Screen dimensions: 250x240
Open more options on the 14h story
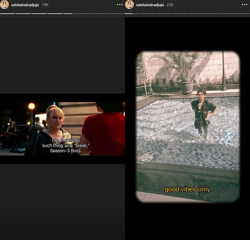coord(119,5)
